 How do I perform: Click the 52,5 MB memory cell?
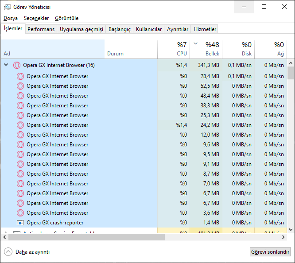tap(206, 86)
